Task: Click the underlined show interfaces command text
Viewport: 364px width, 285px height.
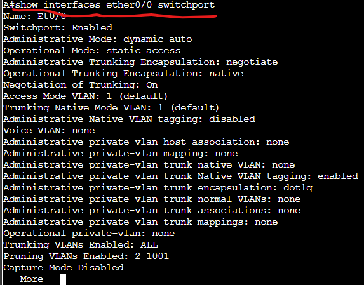Action: coord(115,5)
